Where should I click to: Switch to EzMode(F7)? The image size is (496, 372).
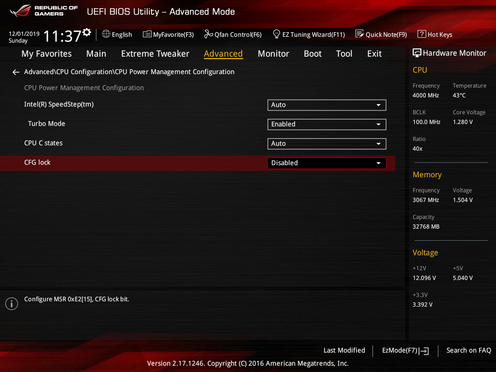pyautogui.click(x=400, y=350)
